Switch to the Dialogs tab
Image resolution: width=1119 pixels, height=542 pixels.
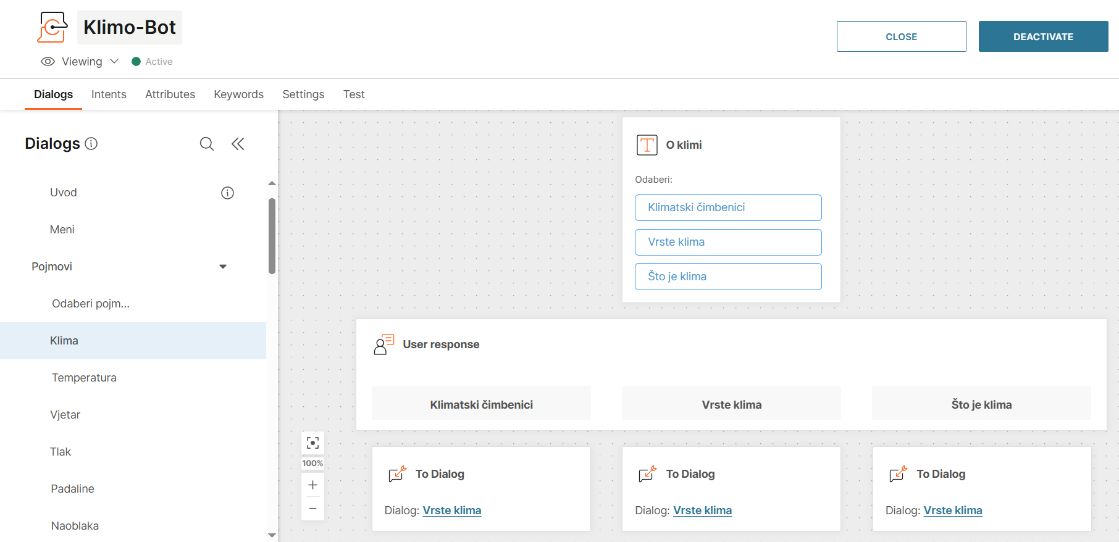pyautogui.click(x=53, y=94)
